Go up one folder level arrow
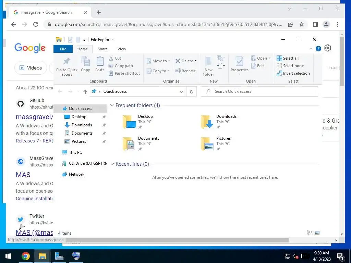The image size is (351, 263). [x=85, y=91]
